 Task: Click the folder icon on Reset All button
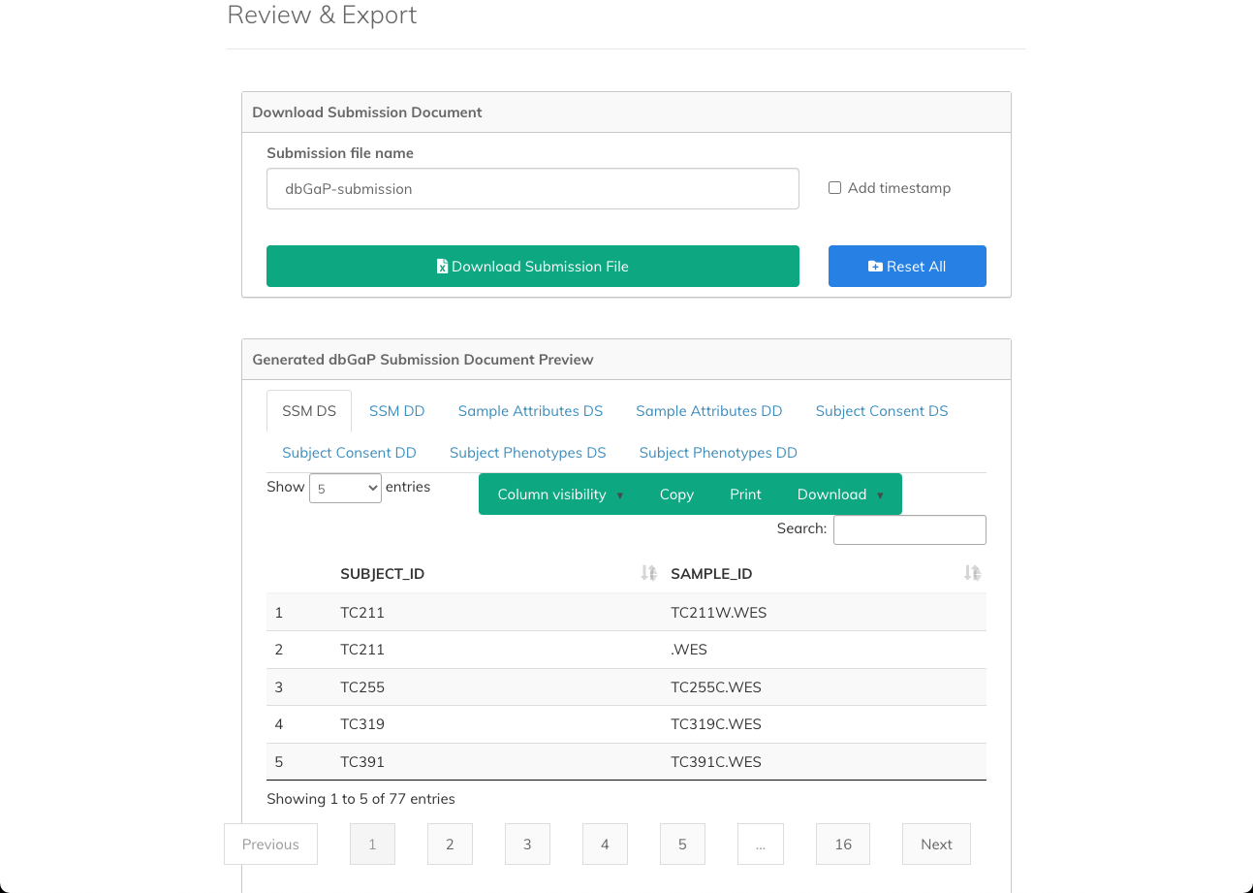[876, 266]
